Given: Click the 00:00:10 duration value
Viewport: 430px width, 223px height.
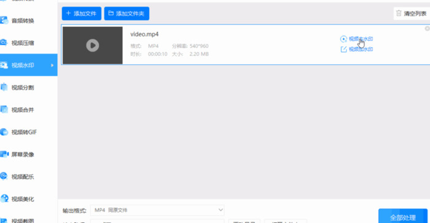Looking at the screenshot, I should click(158, 54).
